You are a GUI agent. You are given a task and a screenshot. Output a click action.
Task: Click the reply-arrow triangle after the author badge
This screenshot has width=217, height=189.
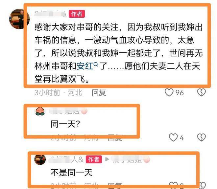tap(107, 159)
